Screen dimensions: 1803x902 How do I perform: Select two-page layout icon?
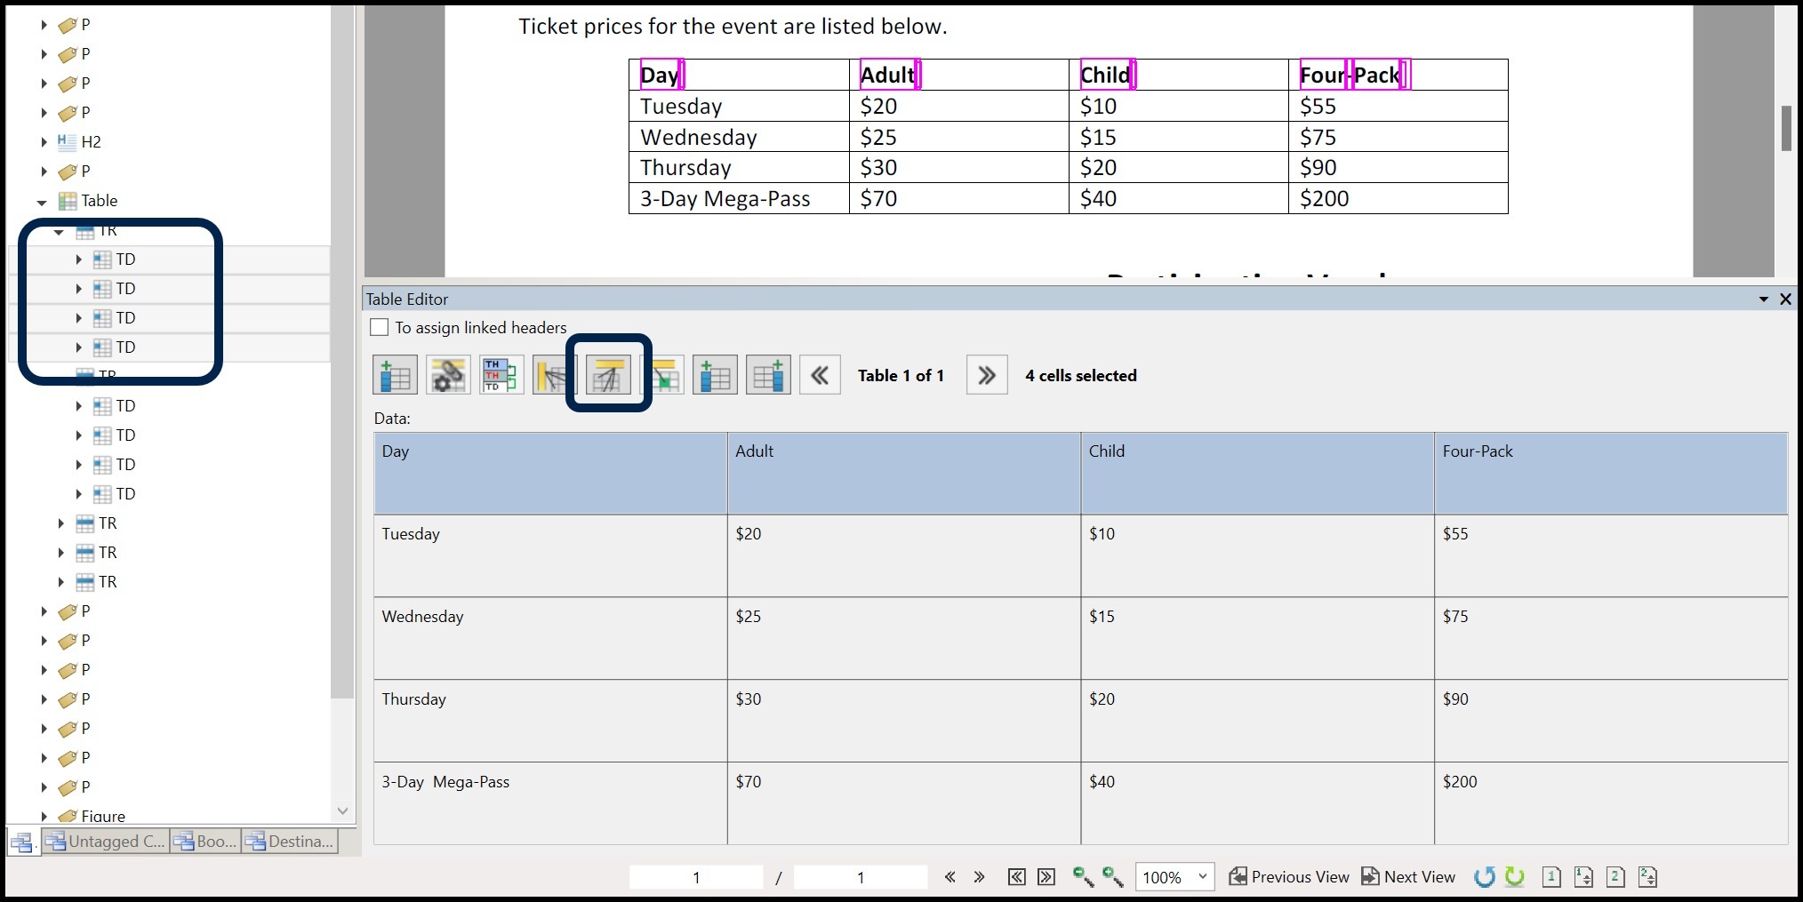(x=1616, y=877)
